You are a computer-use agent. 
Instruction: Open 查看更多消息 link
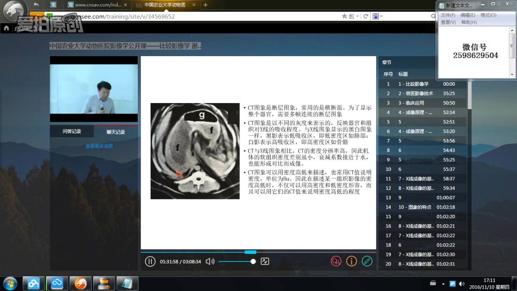99,146
